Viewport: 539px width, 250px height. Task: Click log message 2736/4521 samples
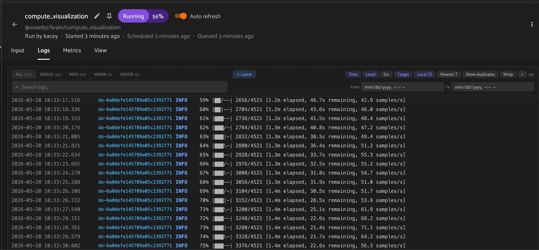point(302,118)
